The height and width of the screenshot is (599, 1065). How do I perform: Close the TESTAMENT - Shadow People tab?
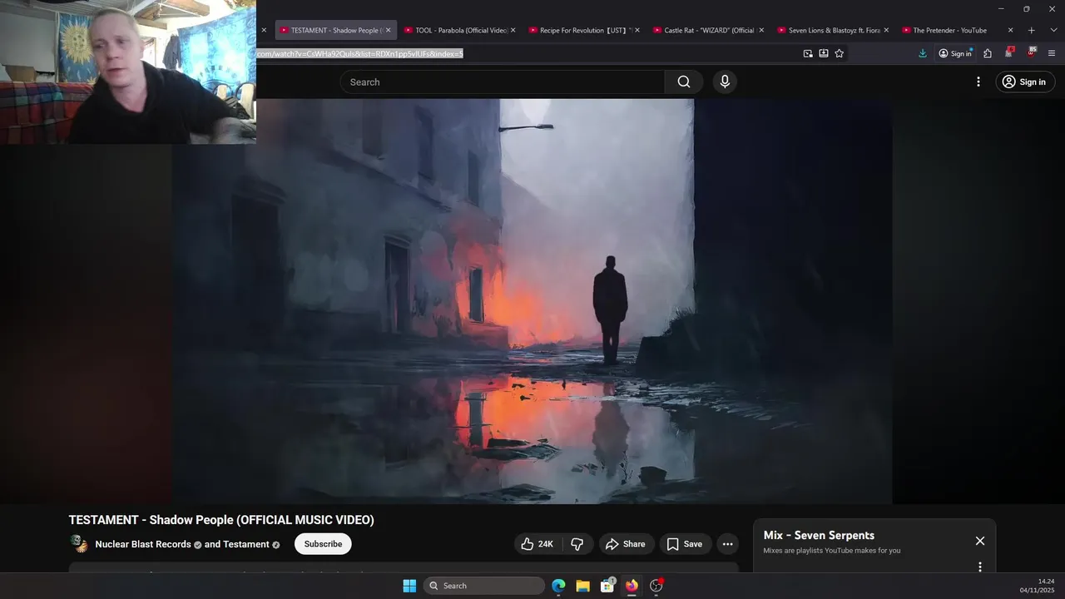[x=388, y=30]
